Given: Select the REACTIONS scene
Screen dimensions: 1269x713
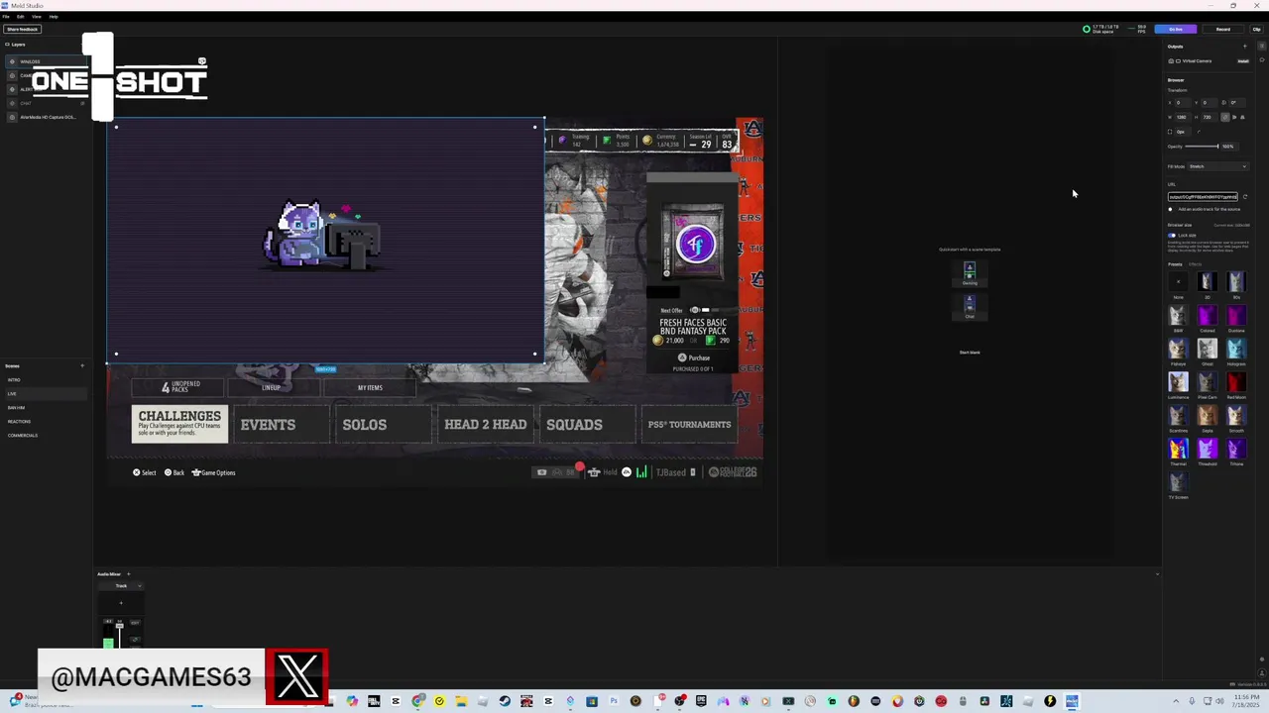Looking at the screenshot, I should pyautogui.click(x=45, y=421).
